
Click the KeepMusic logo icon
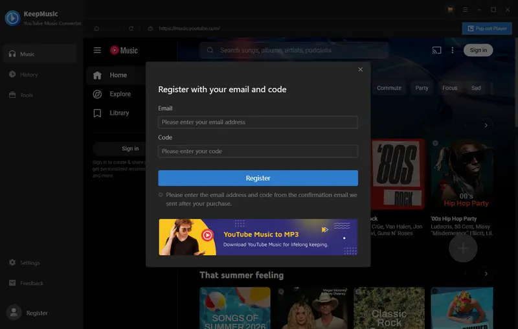[12, 18]
